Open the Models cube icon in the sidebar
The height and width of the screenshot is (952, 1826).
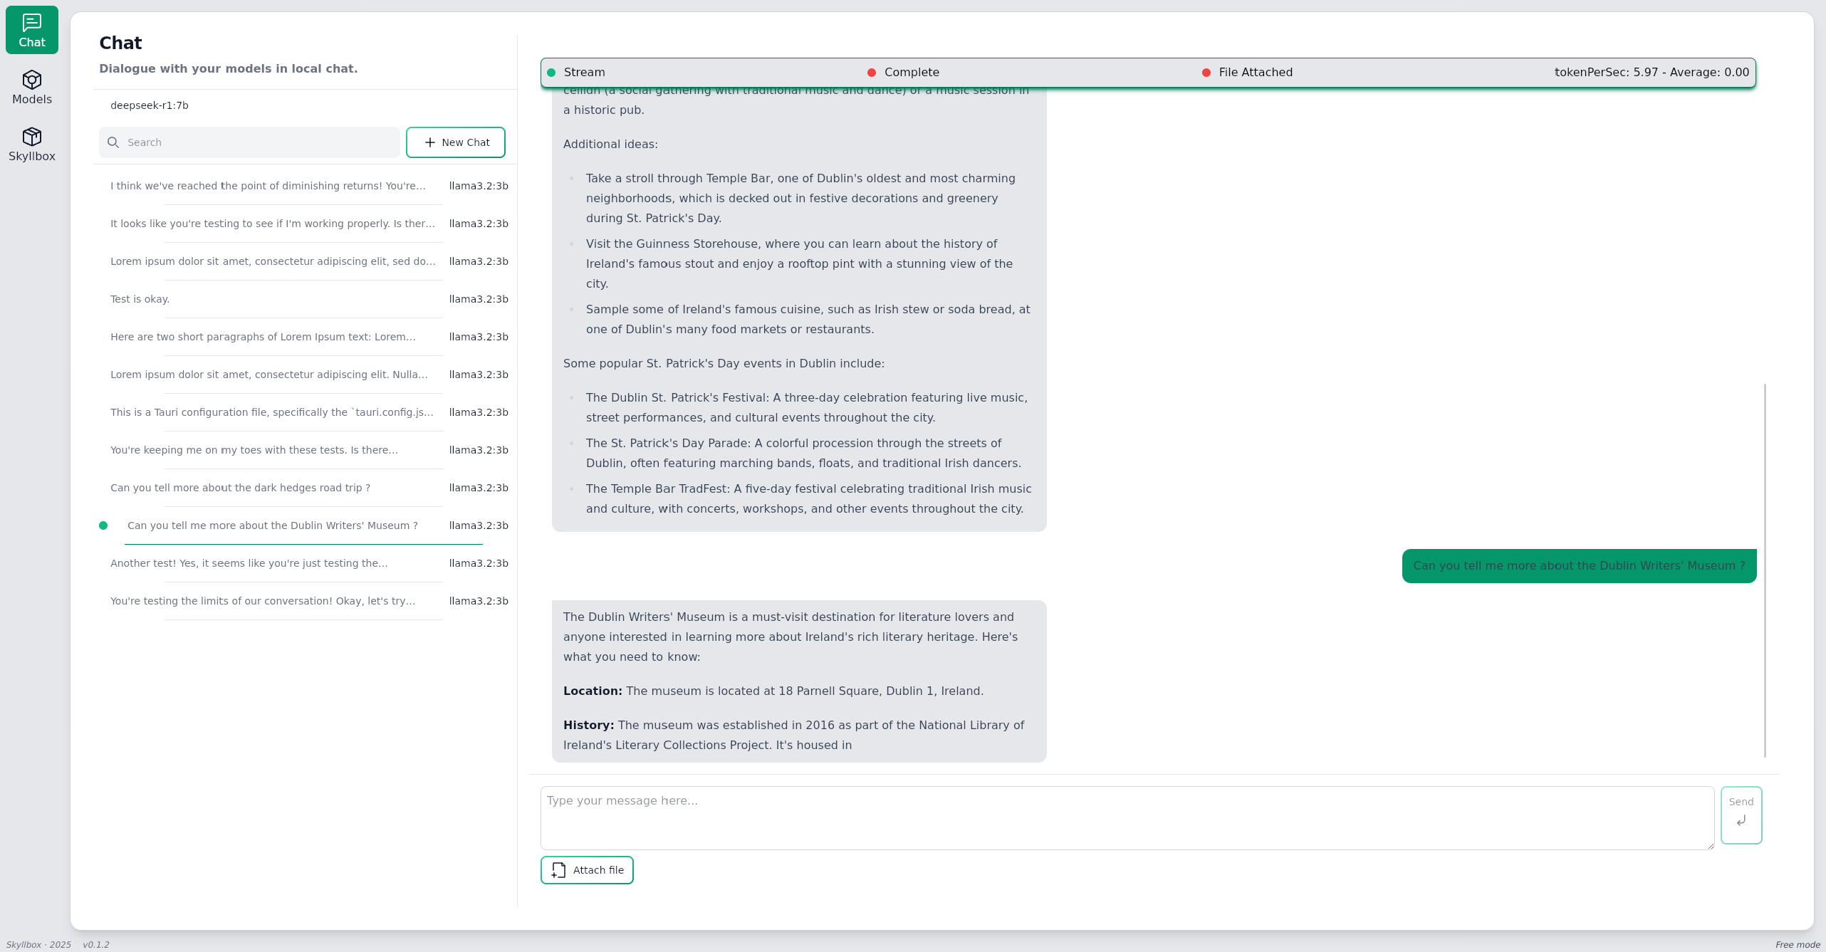31,80
